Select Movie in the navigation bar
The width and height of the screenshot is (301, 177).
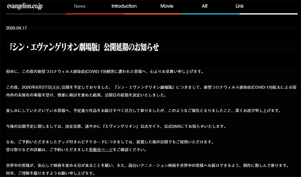167,6
